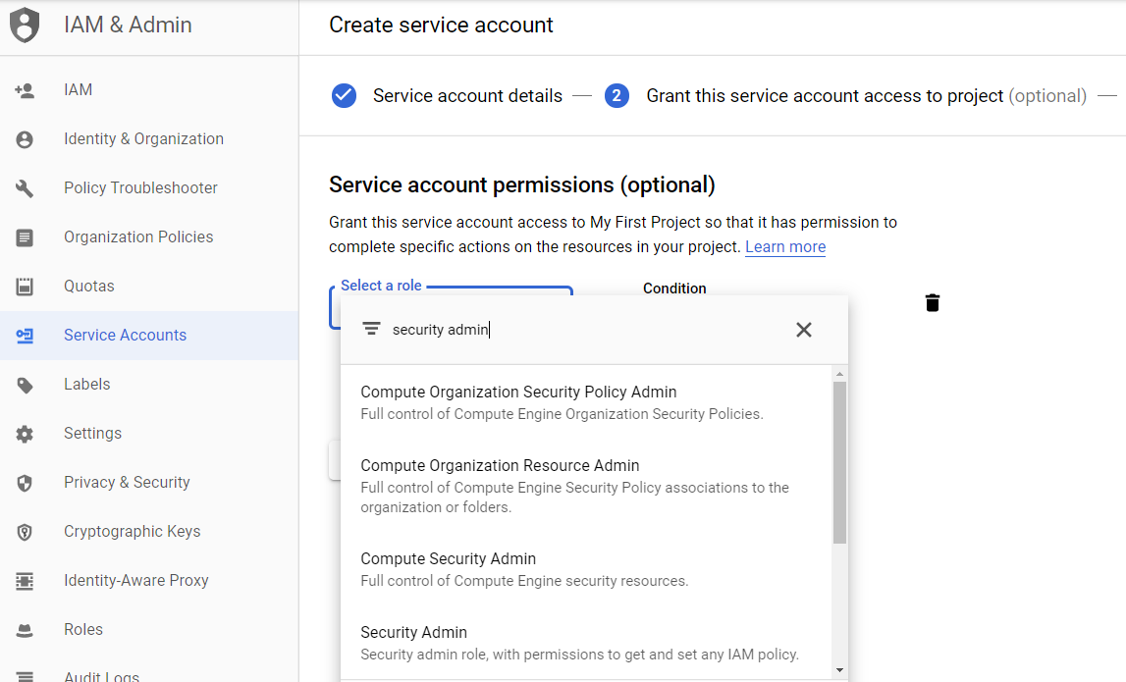Go to Roles in the sidebar menu

[x=83, y=629]
